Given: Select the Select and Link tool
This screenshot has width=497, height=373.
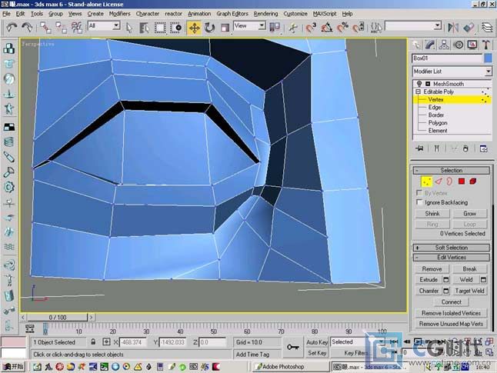Looking at the screenshot, I should tap(45, 28).
